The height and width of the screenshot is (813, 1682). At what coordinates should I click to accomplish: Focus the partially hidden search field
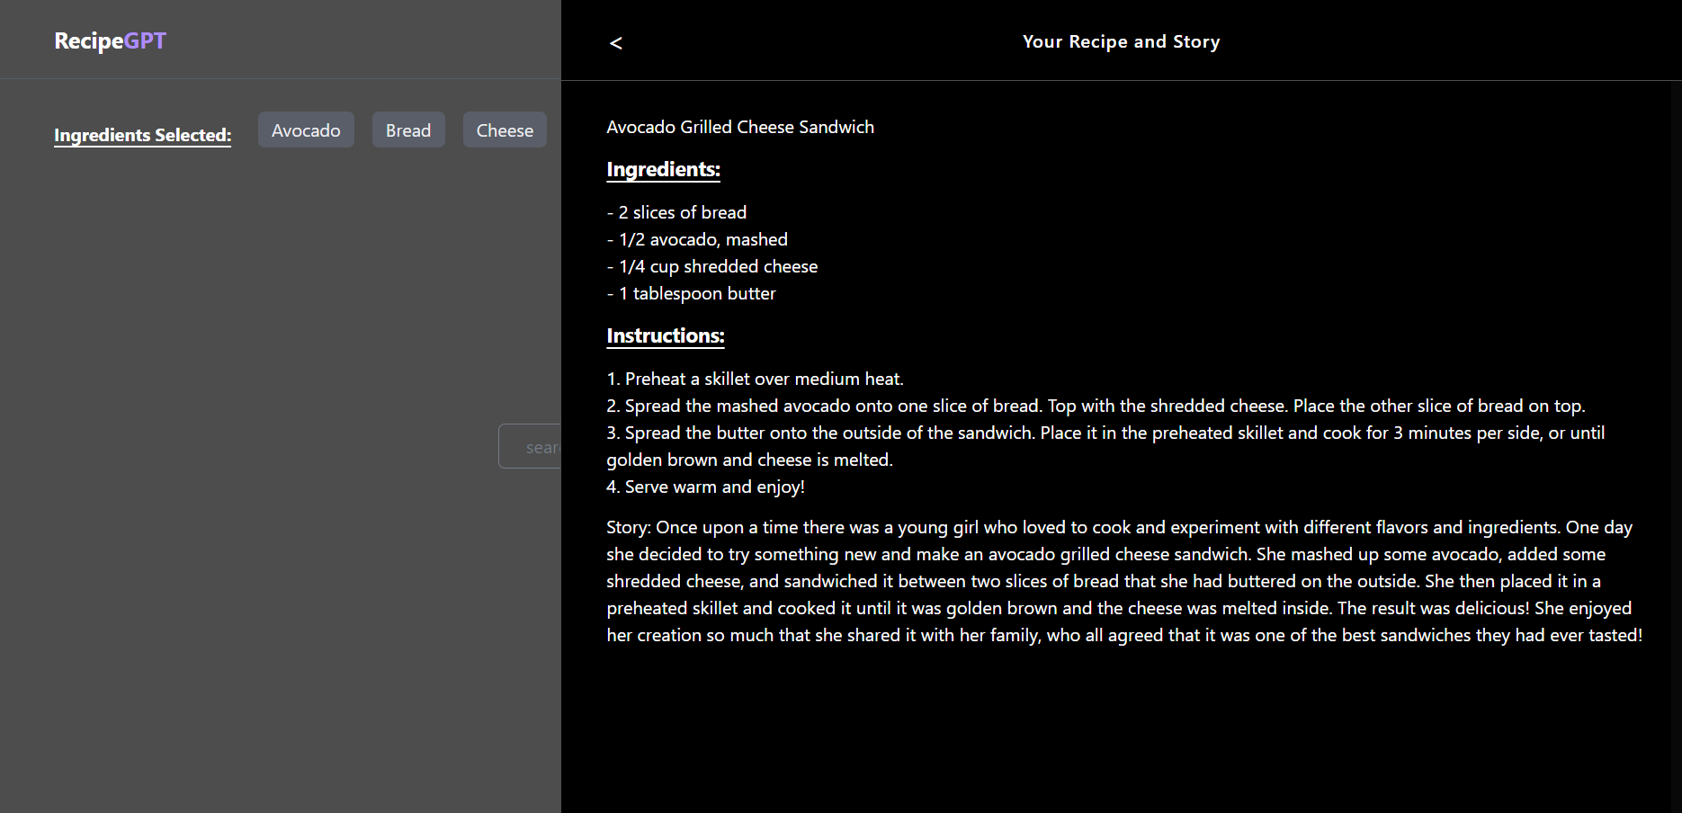coord(531,447)
